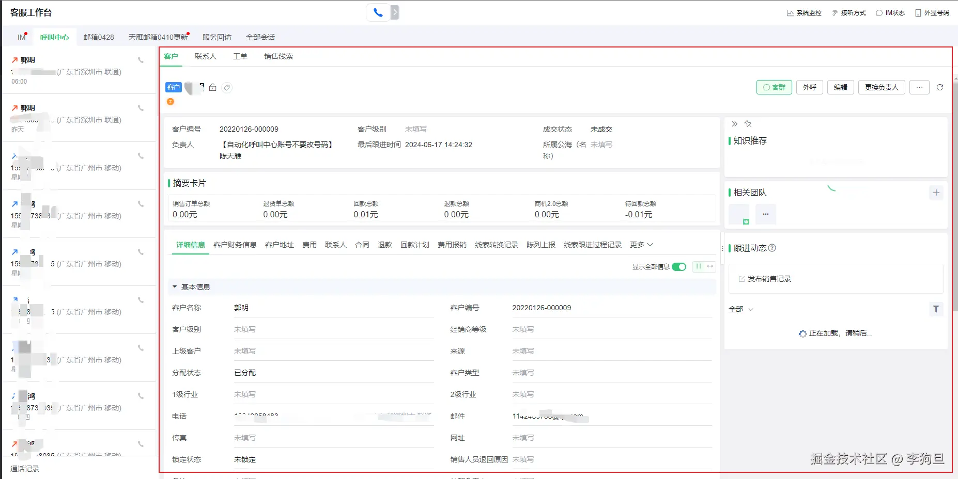Open 接听方式 answer mode setting
958x479 pixels.
(x=848, y=13)
